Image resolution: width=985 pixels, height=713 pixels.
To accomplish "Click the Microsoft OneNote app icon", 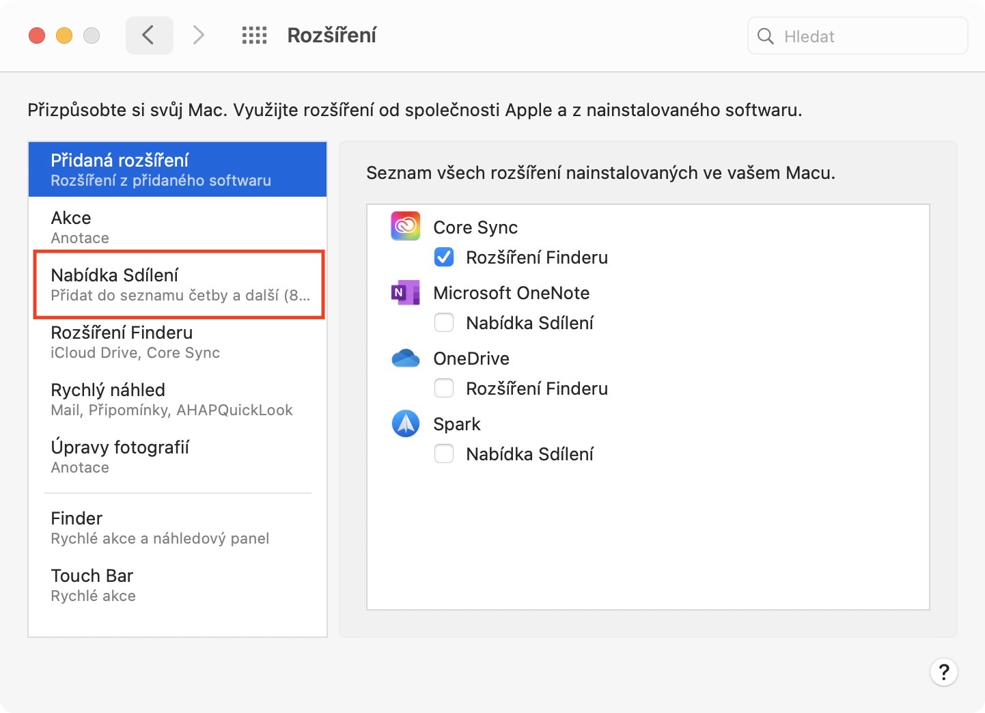I will [406, 292].
